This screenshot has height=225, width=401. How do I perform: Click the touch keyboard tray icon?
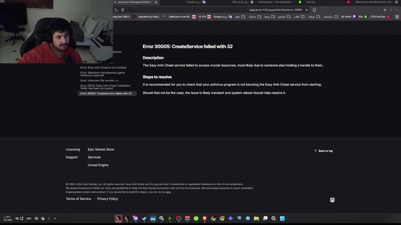(x=36, y=218)
